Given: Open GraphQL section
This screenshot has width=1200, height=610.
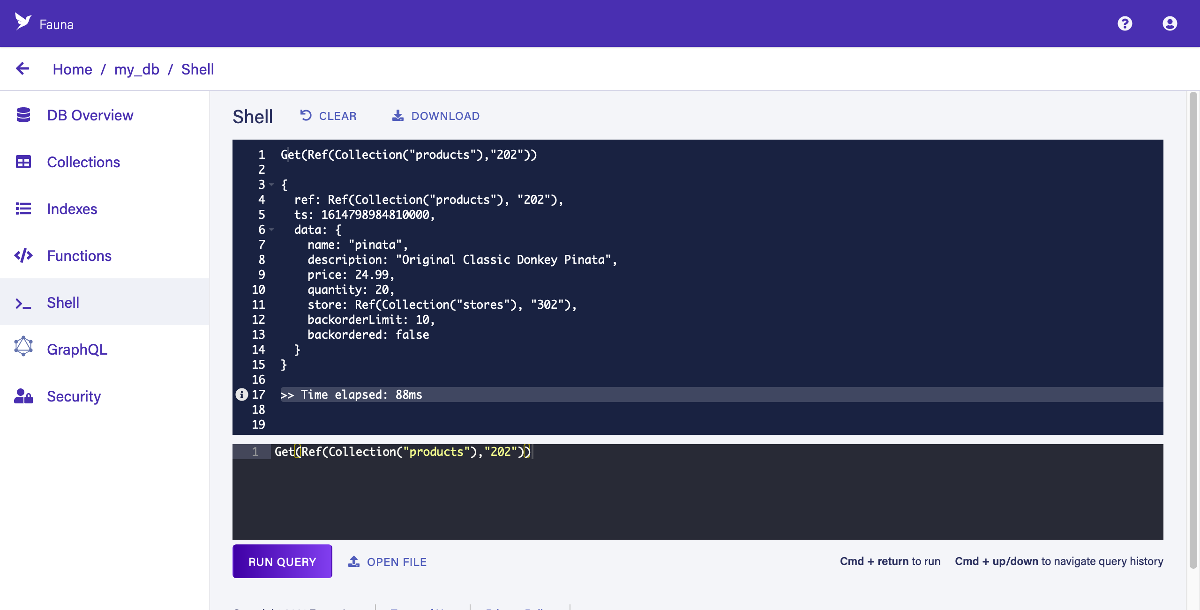Looking at the screenshot, I should pyautogui.click(x=76, y=349).
